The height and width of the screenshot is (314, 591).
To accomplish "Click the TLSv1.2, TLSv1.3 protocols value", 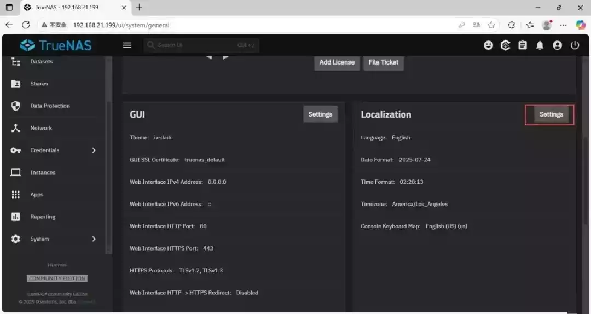I will pos(201,271).
